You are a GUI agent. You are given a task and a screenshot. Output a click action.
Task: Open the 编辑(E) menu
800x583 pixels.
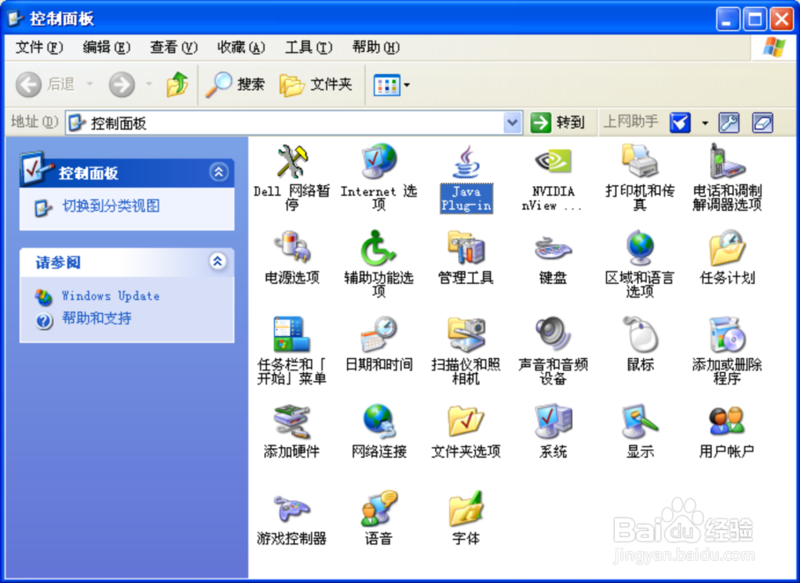tap(107, 48)
